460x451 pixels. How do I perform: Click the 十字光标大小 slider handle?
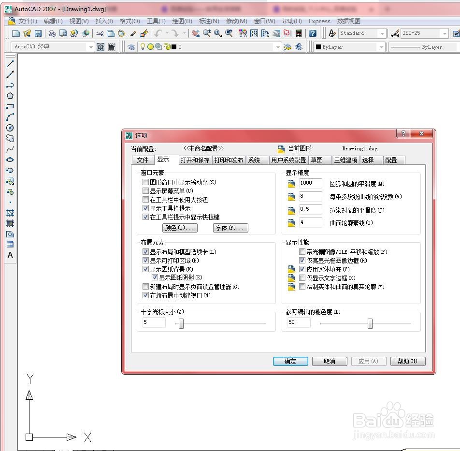pyautogui.click(x=181, y=323)
